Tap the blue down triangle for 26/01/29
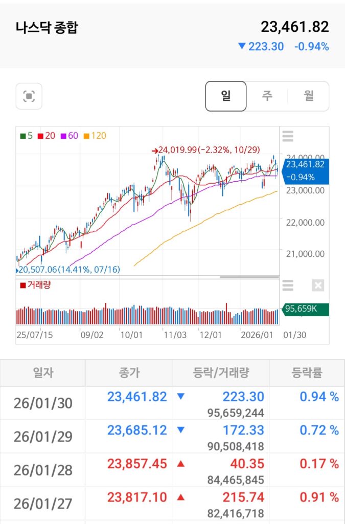The height and width of the screenshot is (524, 345). click(x=180, y=430)
